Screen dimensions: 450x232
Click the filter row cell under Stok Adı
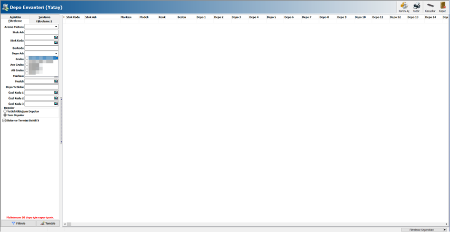102,21
